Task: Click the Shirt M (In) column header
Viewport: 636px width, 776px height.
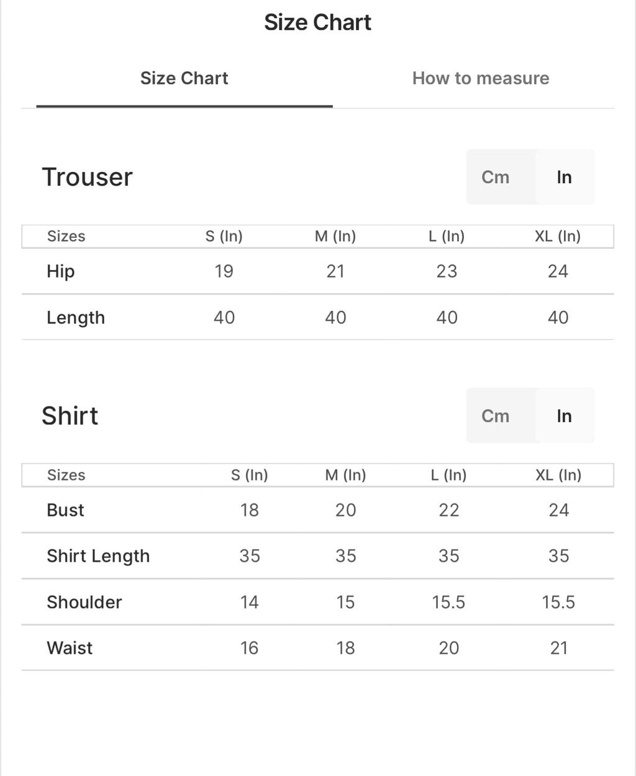Action: click(345, 475)
